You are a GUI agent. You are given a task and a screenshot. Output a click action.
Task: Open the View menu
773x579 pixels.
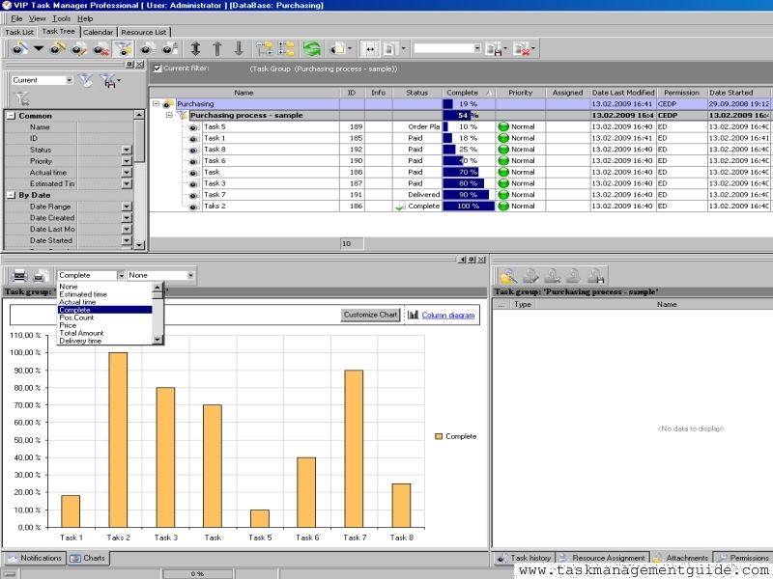[37, 18]
